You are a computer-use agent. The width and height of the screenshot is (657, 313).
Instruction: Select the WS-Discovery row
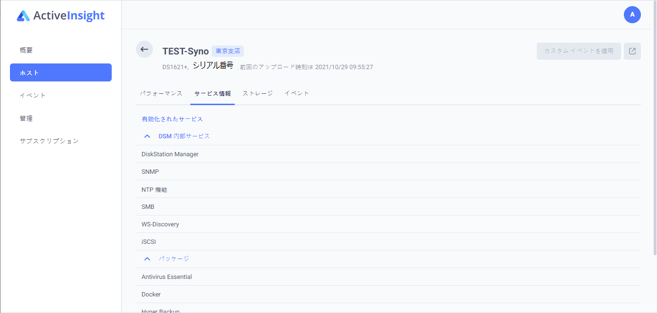coord(388,224)
